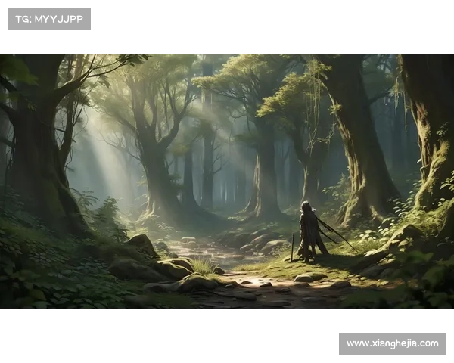454x363 pixels.
Task: Click the tuft of grass among the rocks
Action: click(x=201, y=265)
